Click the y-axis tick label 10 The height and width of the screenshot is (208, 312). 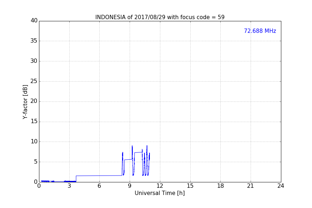point(34,142)
